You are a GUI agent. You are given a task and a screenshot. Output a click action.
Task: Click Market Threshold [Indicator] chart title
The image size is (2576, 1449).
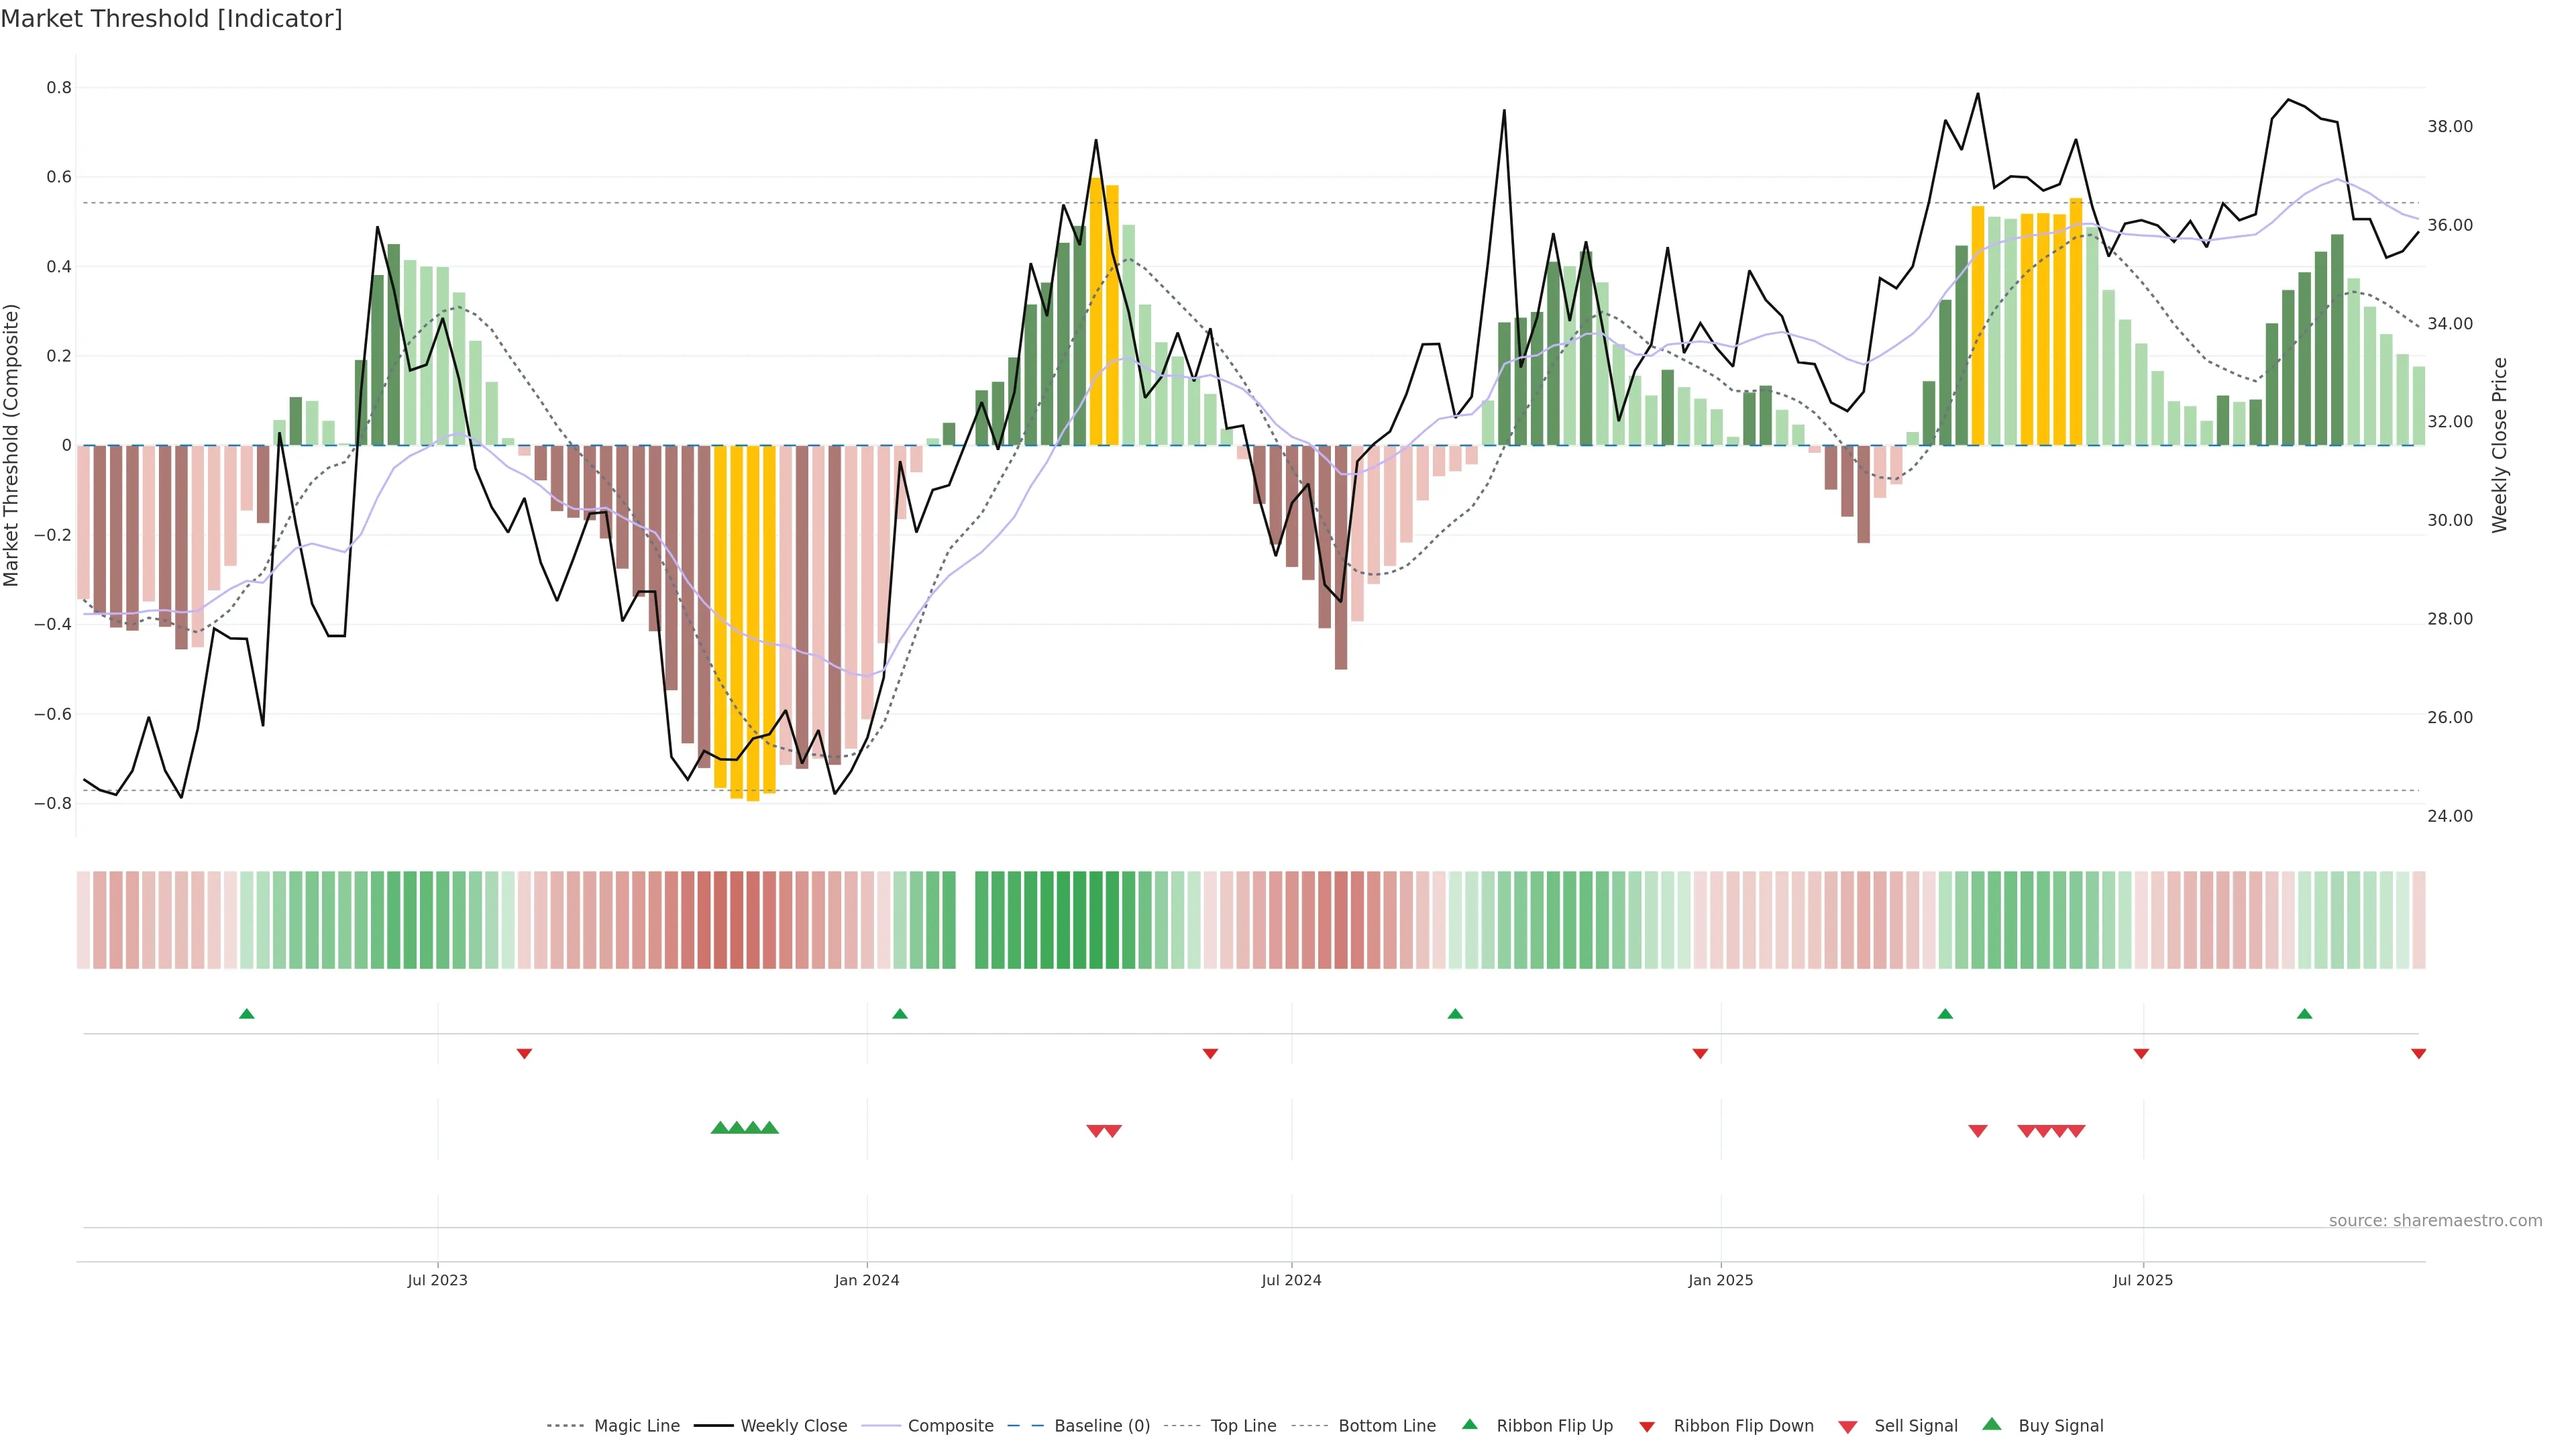(171, 19)
